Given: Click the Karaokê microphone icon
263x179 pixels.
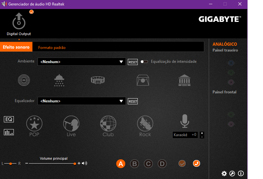Looking at the screenshot, I should (x=185, y=121).
